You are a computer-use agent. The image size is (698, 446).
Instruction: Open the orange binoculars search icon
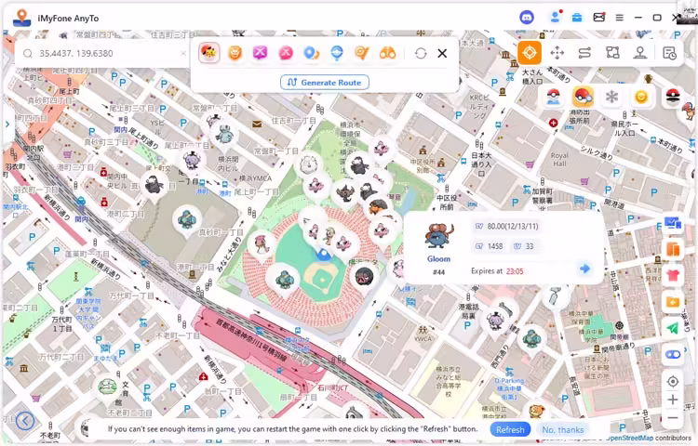pyautogui.click(x=387, y=53)
